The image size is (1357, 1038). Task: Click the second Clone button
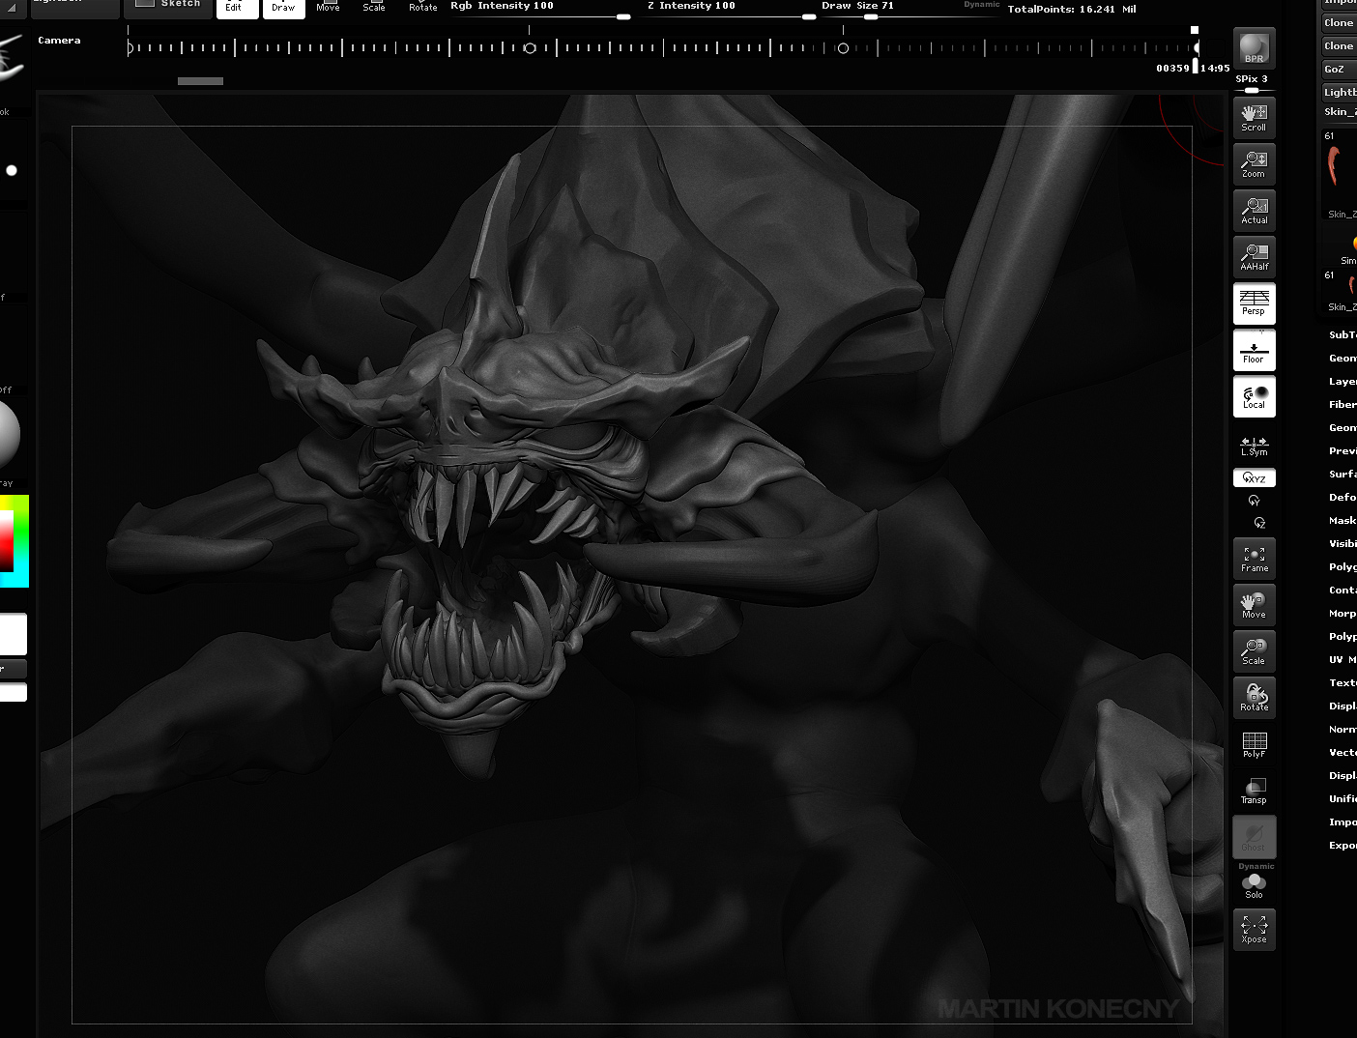[x=1339, y=45]
